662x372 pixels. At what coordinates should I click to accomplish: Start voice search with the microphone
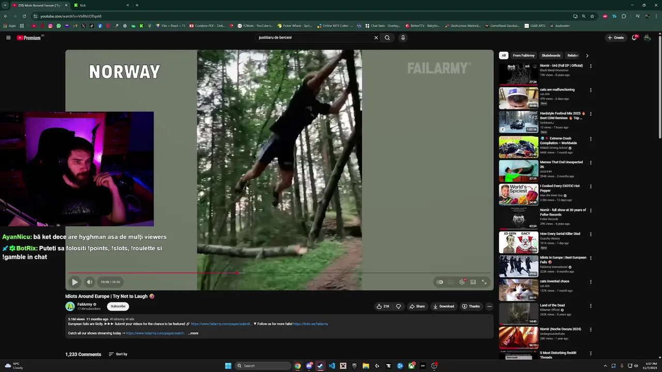coord(403,38)
